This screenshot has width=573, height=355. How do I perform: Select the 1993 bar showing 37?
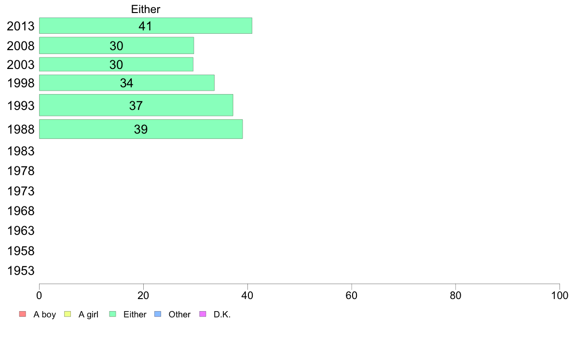tap(136, 105)
